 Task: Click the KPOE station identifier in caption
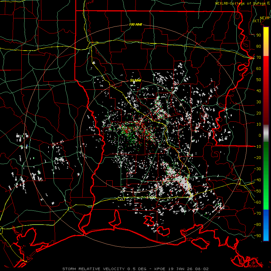click(160, 269)
